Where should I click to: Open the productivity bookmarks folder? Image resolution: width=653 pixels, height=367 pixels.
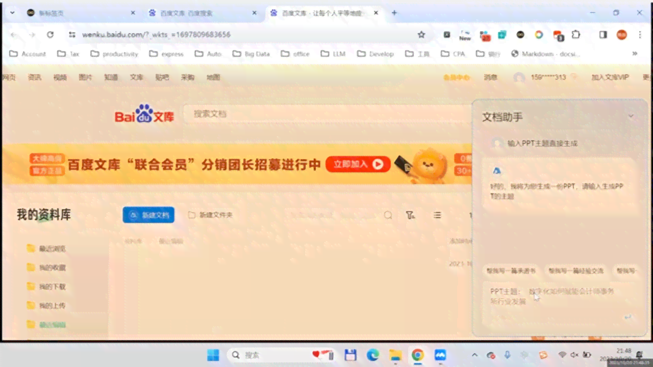[114, 54]
